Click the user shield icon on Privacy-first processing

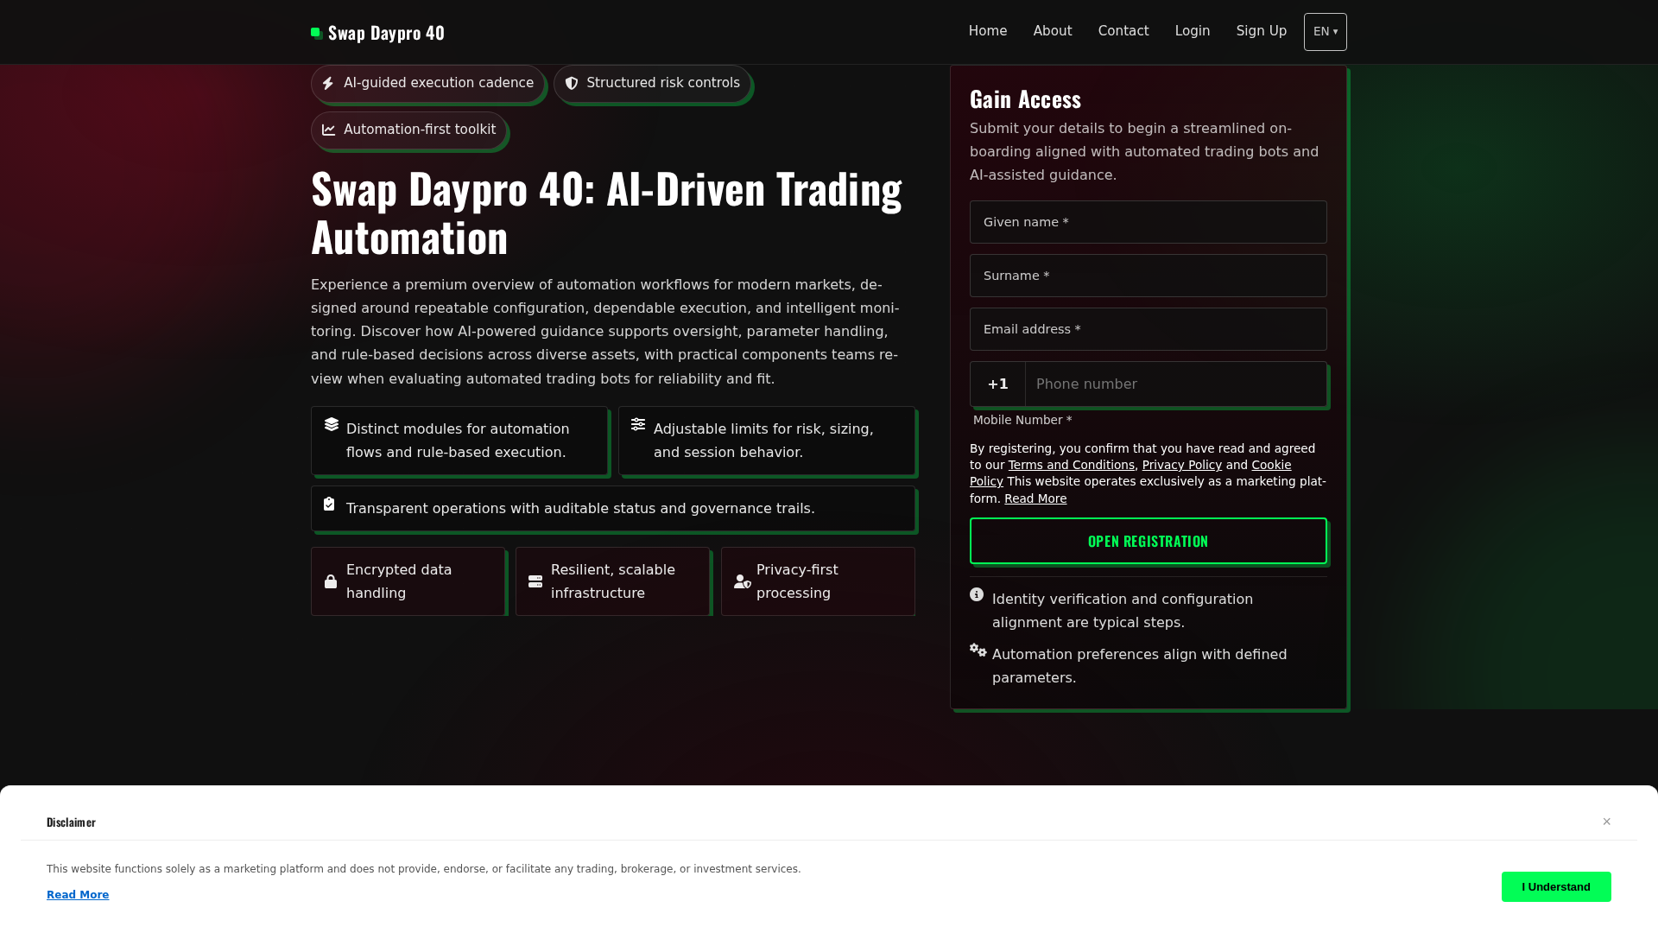(x=743, y=581)
